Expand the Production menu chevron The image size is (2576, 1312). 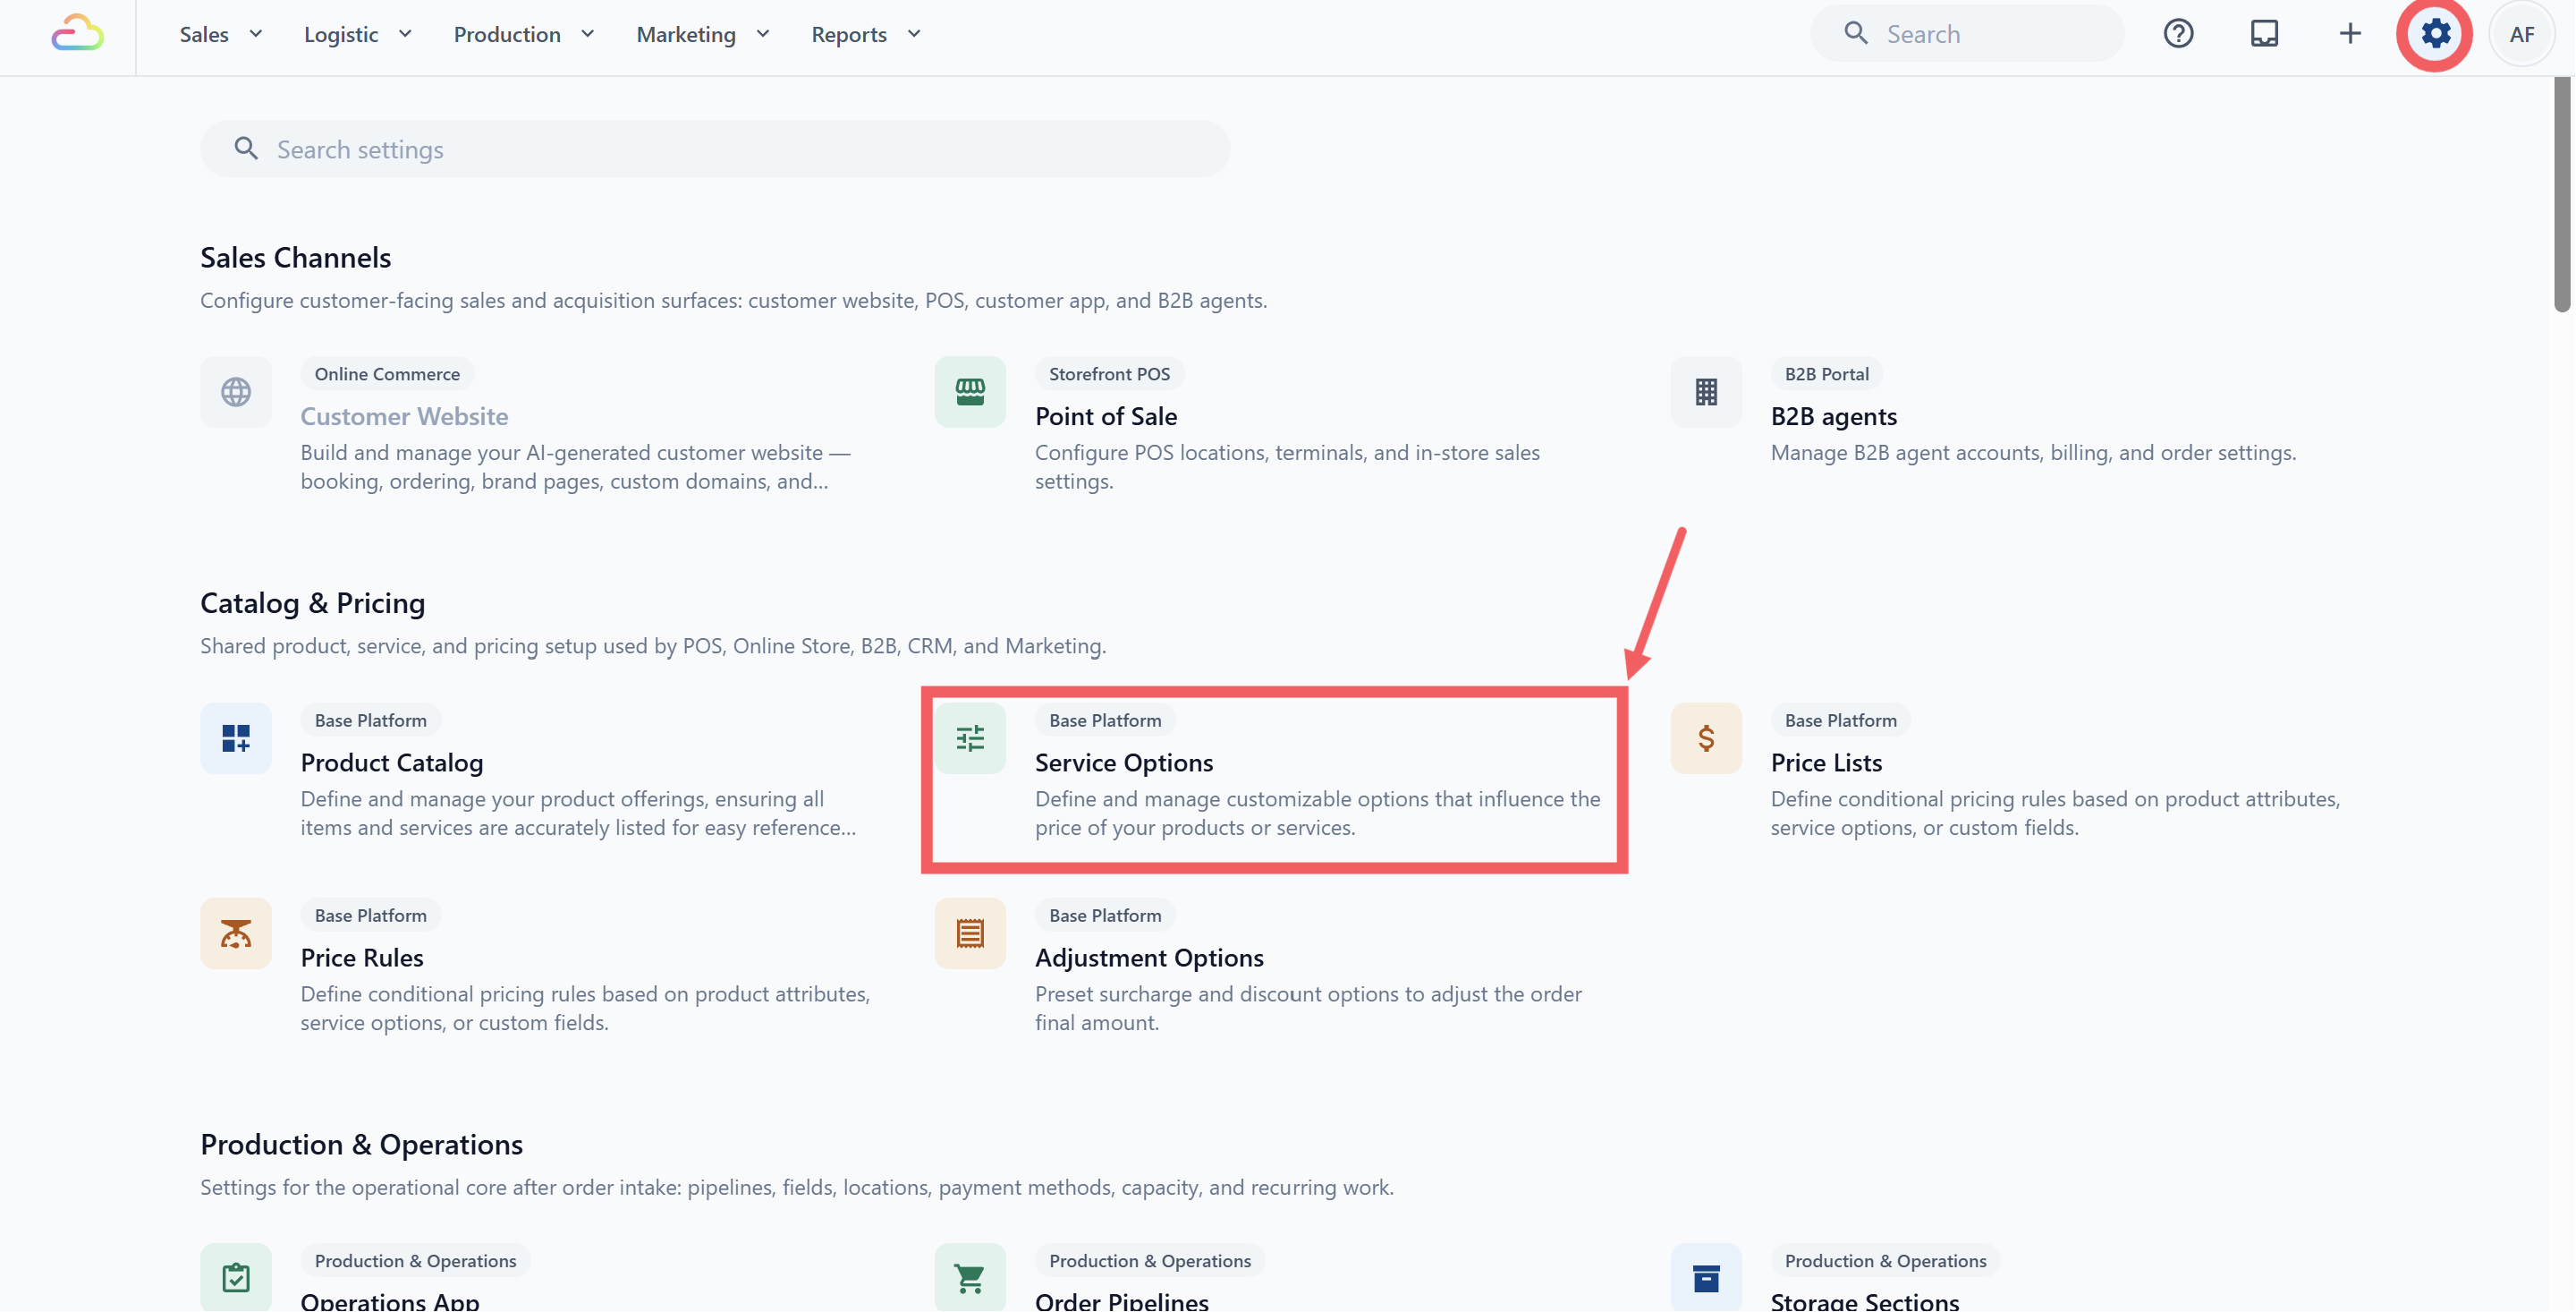pos(588,34)
